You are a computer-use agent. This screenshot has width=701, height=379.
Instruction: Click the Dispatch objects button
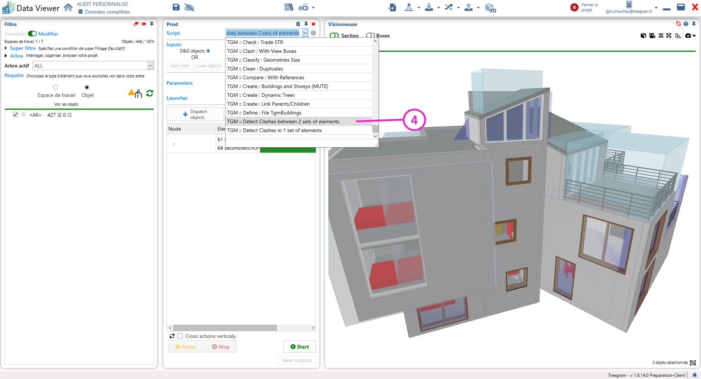pos(195,115)
